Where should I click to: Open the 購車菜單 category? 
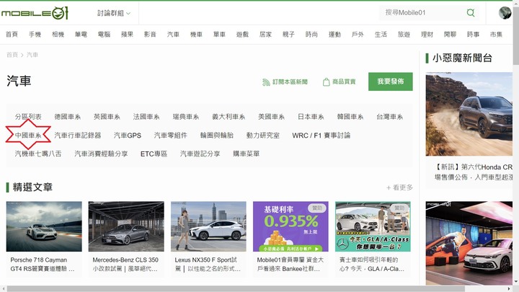click(x=247, y=154)
